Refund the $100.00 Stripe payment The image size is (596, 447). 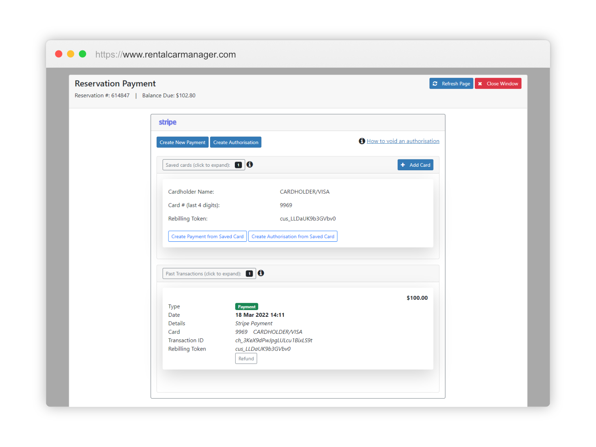coord(246,359)
